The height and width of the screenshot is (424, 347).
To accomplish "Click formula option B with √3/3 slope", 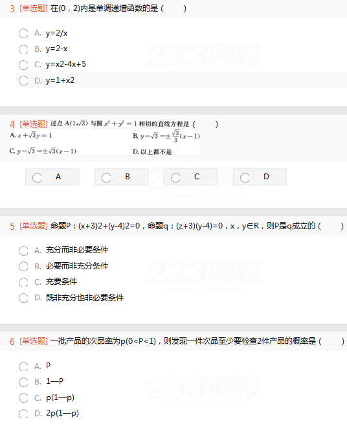I will [166, 136].
